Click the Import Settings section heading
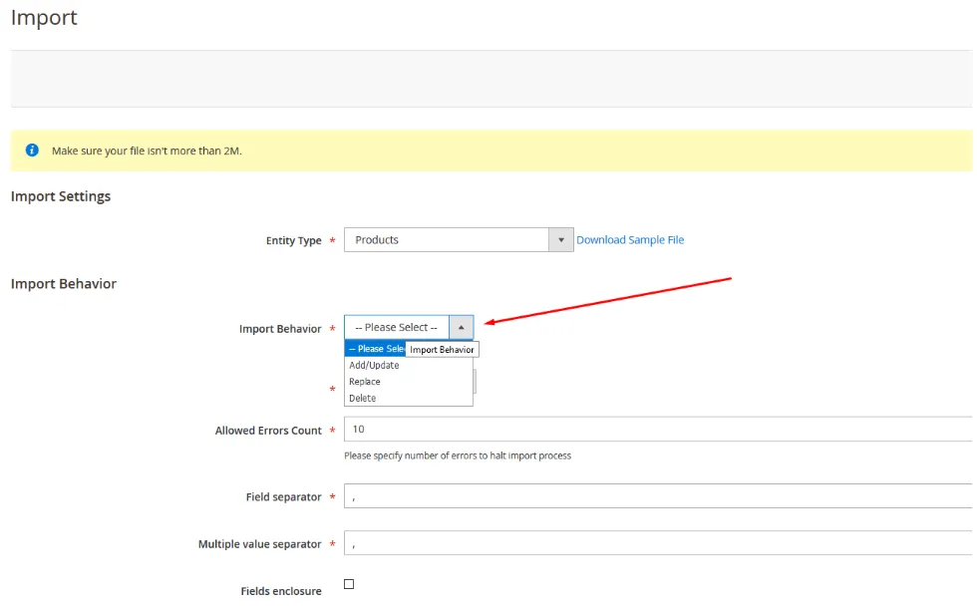This screenshot has height=607, width=977. click(61, 196)
